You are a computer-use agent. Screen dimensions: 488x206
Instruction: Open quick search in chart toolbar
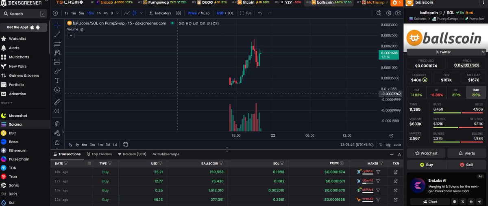[x=379, y=13]
